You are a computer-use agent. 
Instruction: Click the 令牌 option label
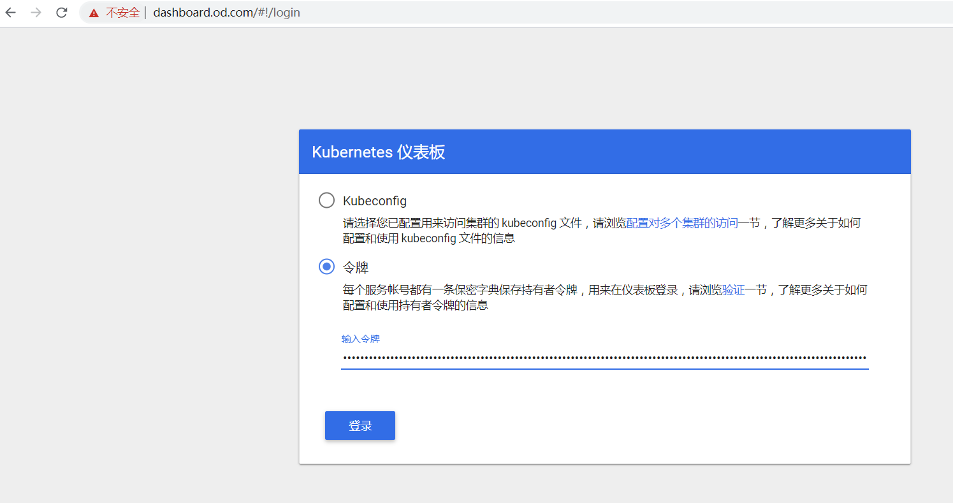356,267
